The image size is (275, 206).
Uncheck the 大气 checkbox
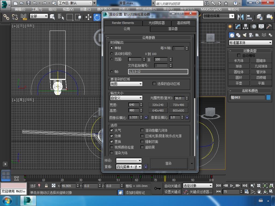tap(111, 130)
